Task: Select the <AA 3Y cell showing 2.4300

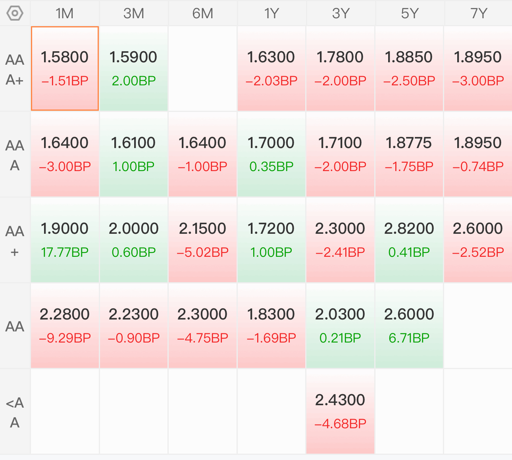Action: [341, 411]
